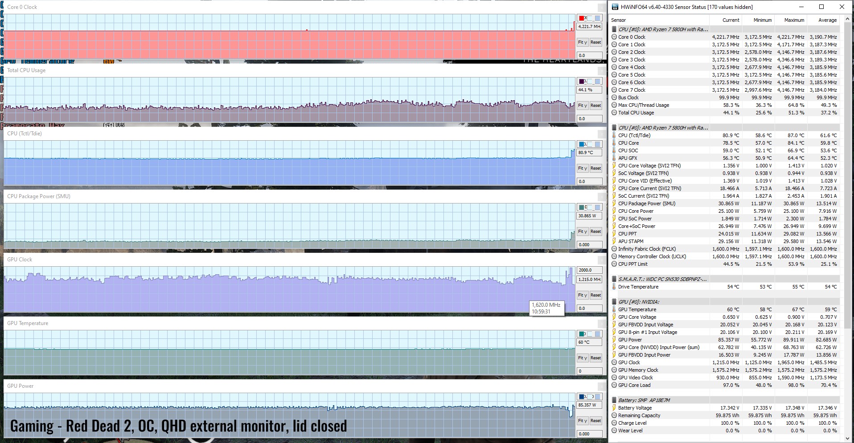This screenshot has height=443, width=854.
Task: Click the icon beside Infinity Fabric Clock (FCLK)
Action: point(614,249)
